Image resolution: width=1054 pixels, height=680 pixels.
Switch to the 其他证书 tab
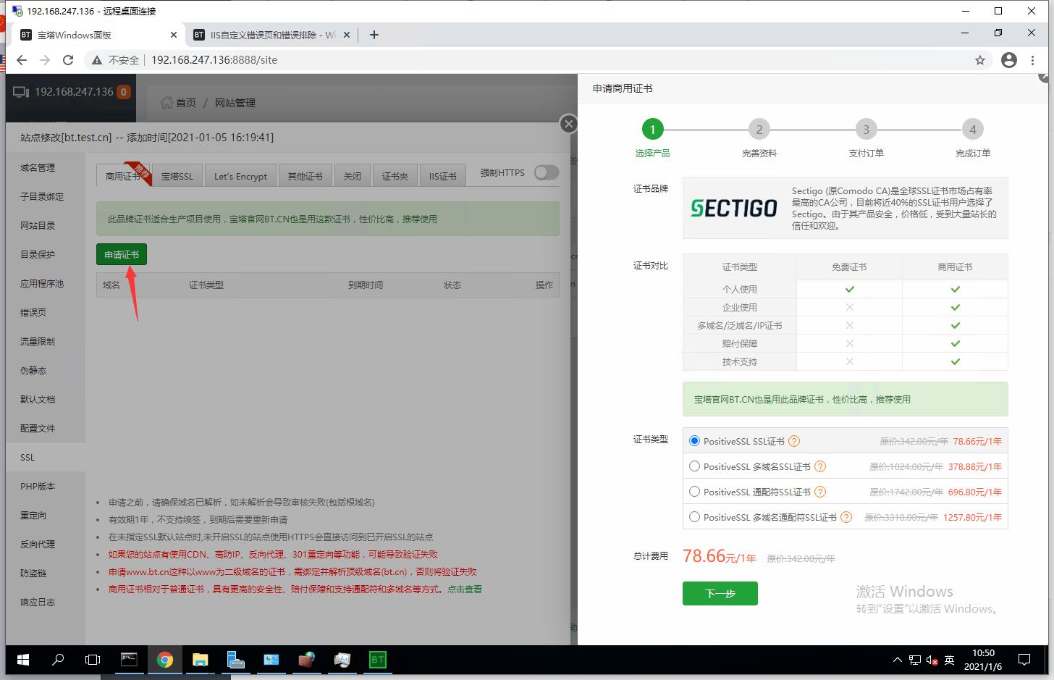coord(305,176)
